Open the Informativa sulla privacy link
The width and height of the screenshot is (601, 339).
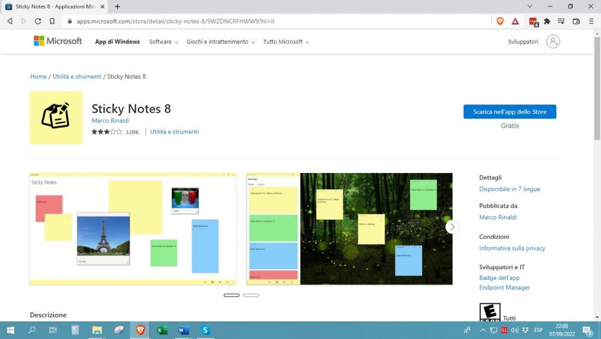coord(512,248)
